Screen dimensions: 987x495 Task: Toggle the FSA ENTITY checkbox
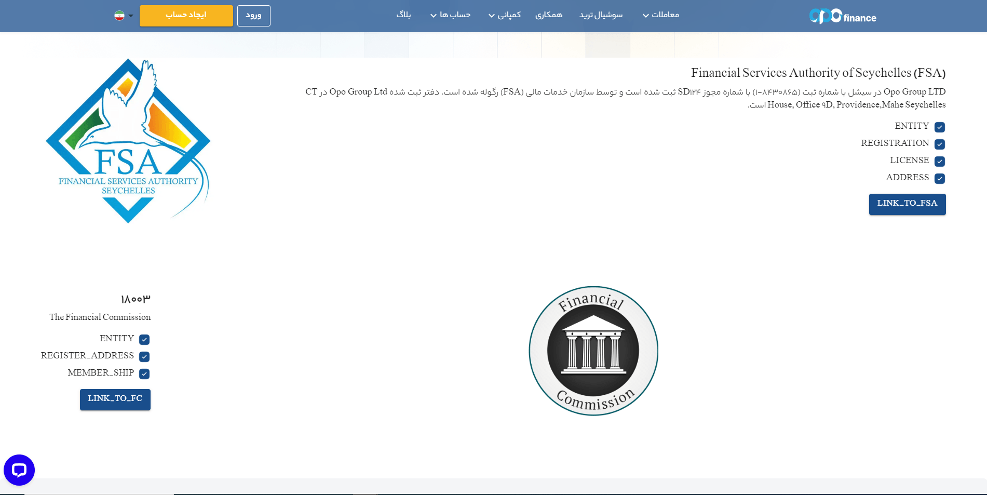(x=940, y=127)
